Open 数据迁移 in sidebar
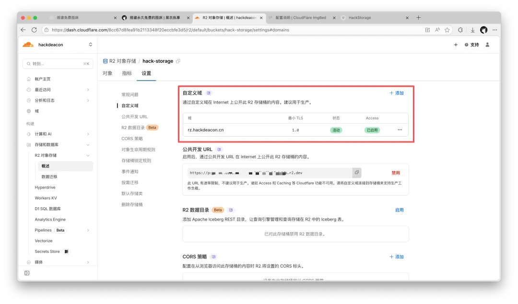The width and height of the screenshot is (518, 304). click(x=49, y=177)
